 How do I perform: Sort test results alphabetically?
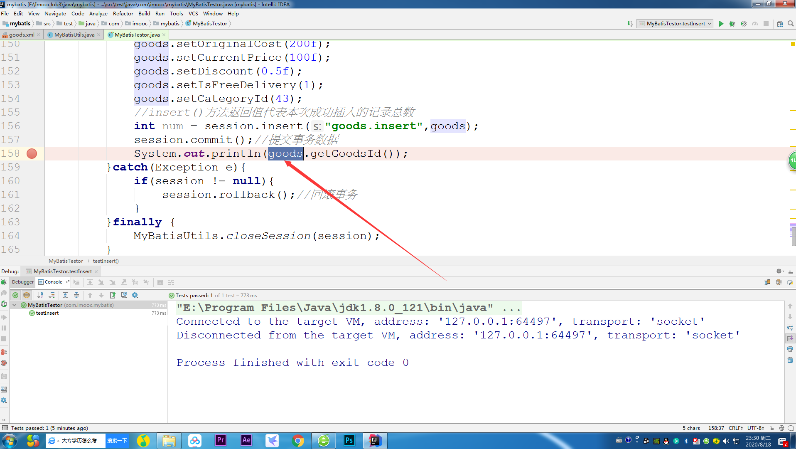pyautogui.click(x=40, y=295)
